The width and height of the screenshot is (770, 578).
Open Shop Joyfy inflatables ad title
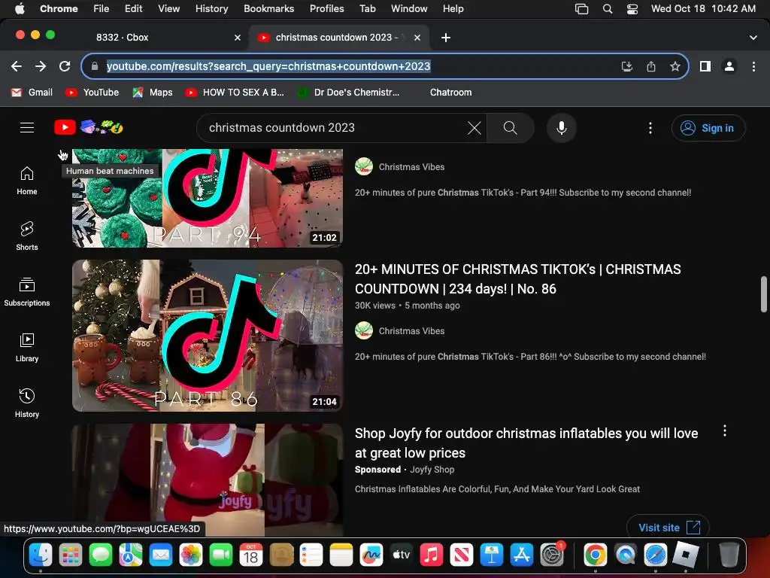click(x=526, y=443)
